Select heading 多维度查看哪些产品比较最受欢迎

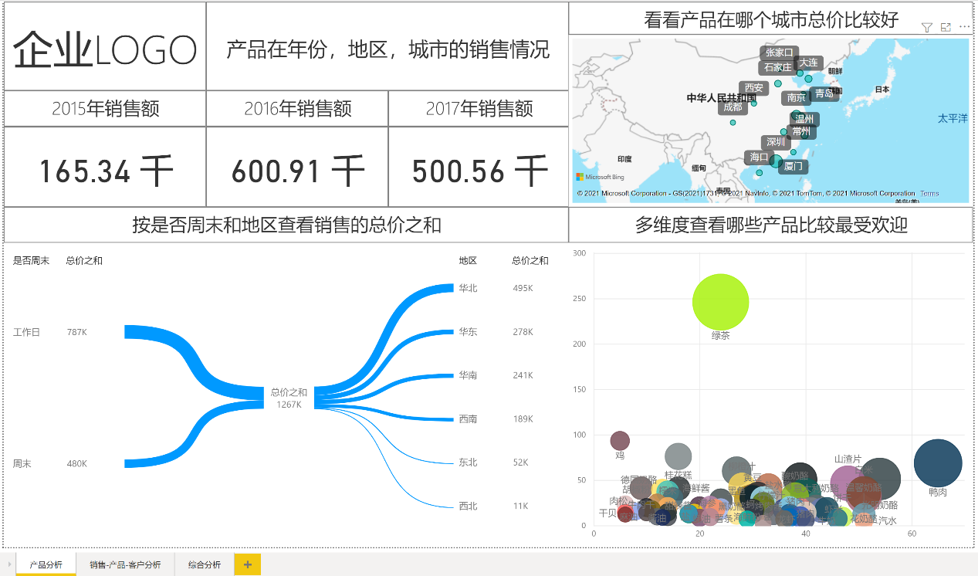771,225
